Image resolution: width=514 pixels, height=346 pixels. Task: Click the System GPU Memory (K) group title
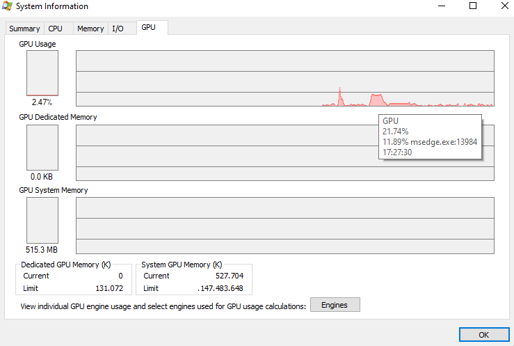pos(182,265)
